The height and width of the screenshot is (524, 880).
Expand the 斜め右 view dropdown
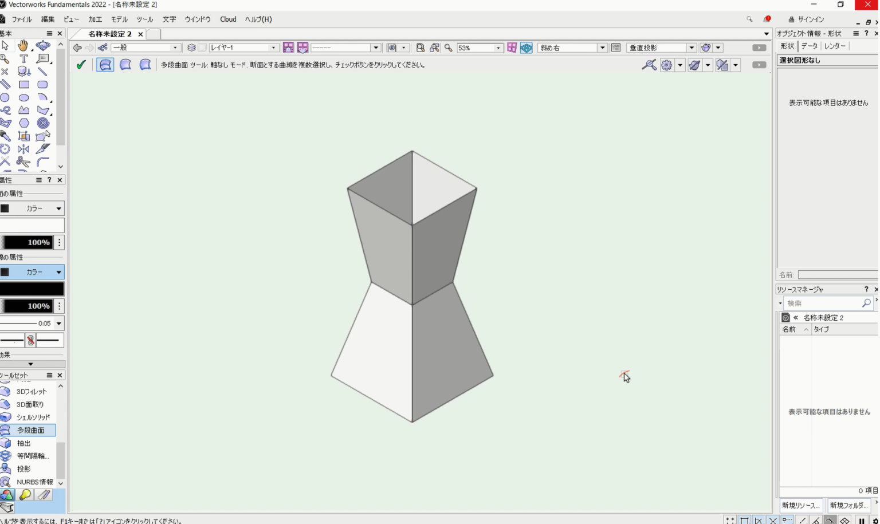[x=602, y=48]
